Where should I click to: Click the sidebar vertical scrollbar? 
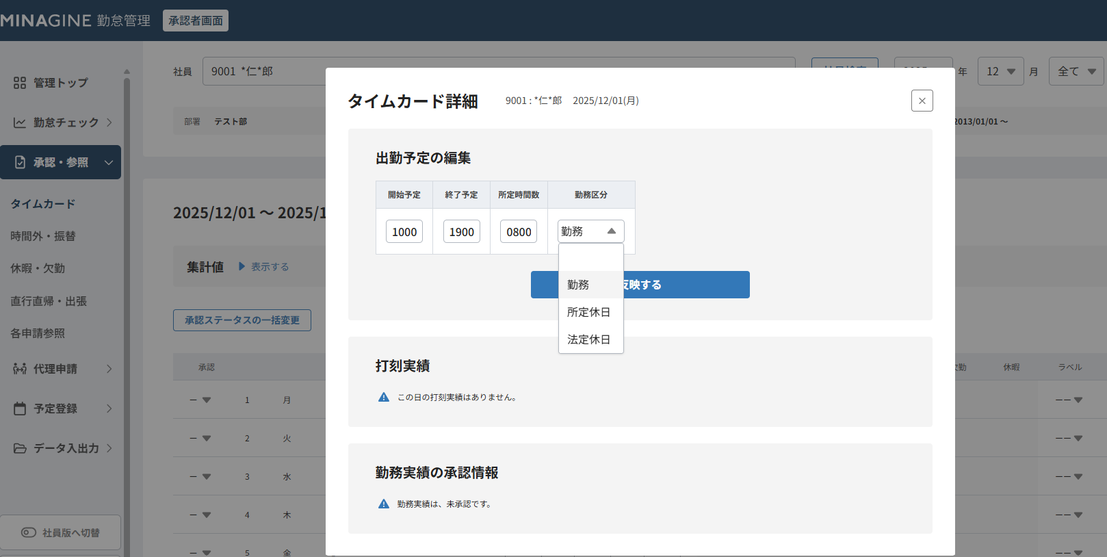127,274
